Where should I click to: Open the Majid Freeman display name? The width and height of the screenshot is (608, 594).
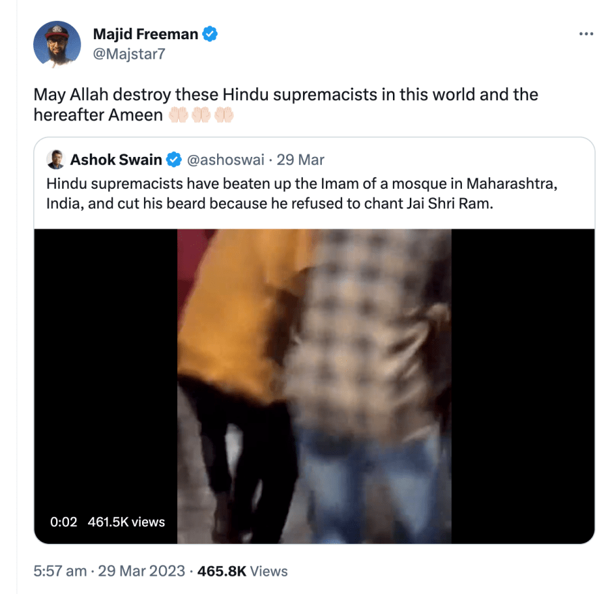pyautogui.click(x=145, y=34)
